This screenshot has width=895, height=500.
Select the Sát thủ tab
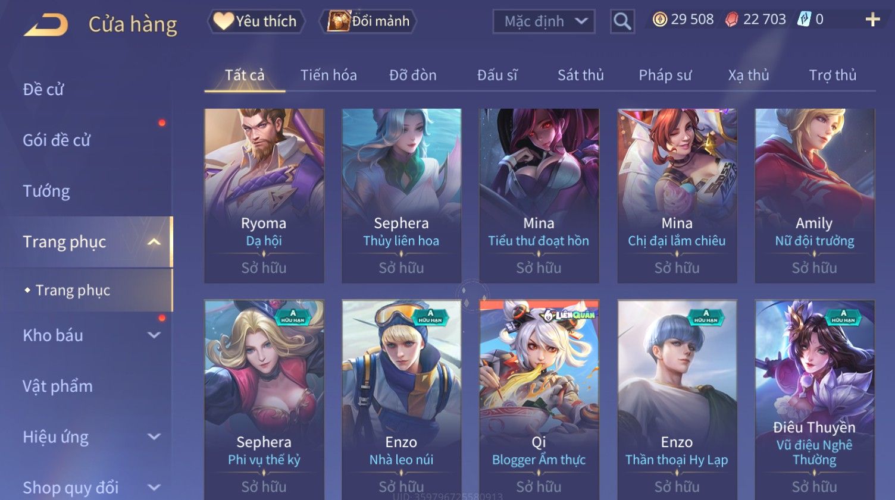580,76
